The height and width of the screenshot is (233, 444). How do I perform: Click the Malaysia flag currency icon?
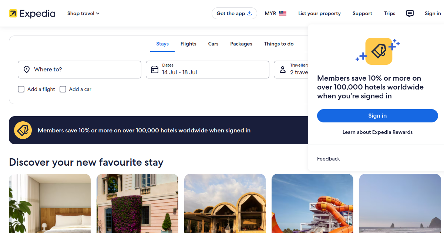[283, 13]
